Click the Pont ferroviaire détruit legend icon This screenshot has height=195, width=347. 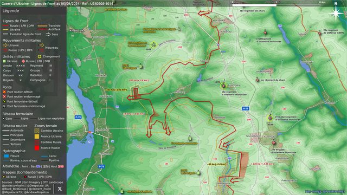pyautogui.click(x=4, y=101)
